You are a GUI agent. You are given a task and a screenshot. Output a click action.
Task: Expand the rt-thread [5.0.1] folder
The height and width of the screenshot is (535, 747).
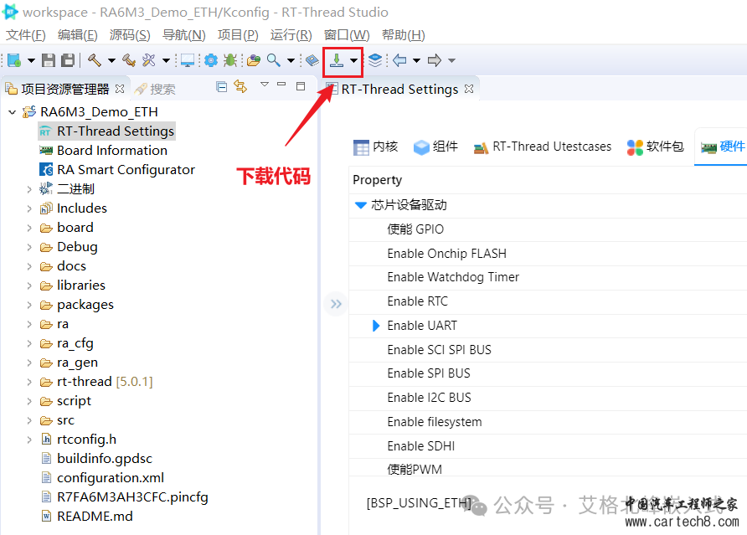pyautogui.click(x=29, y=382)
